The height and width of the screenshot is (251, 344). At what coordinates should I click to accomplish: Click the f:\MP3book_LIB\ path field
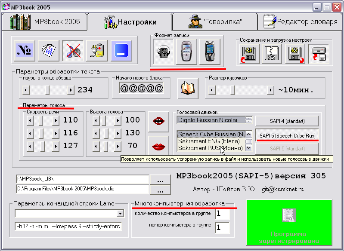tap(83, 179)
